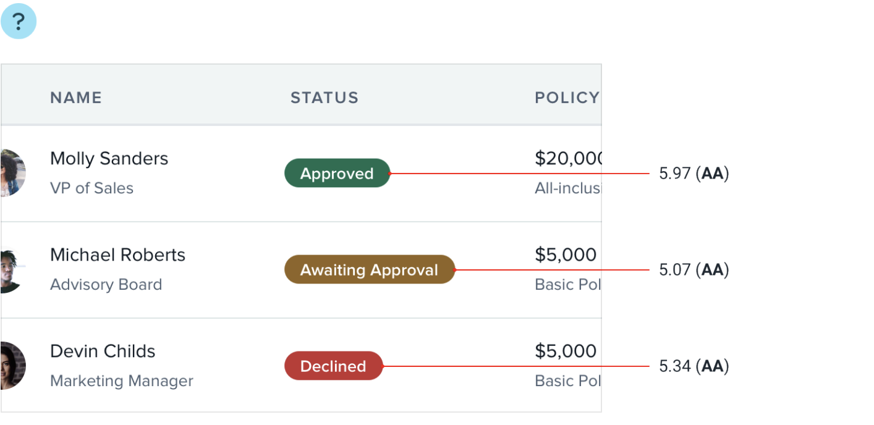Viewport: 874px width, 425px height.
Task: Click the 5.07 (AA) contrast annotation
Action: (x=694, y=270)
